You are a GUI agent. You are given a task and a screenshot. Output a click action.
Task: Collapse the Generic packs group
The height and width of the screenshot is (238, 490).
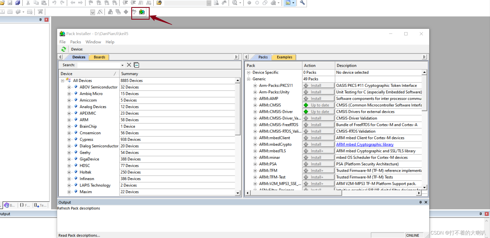tap(248, 79)
